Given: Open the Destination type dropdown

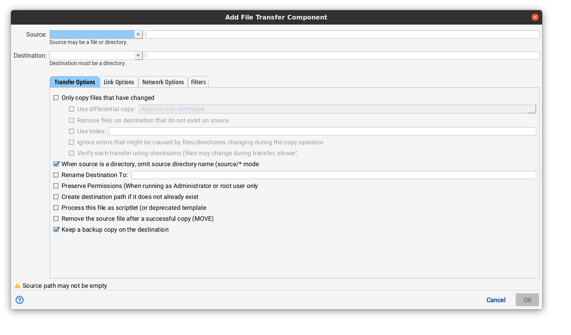Looking at the screenshot, I should (x=138, y=55).
